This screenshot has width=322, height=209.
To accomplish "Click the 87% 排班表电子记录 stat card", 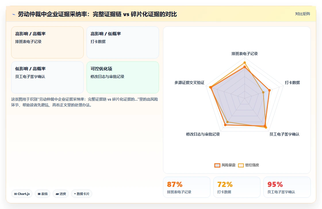I will (187, 187).
